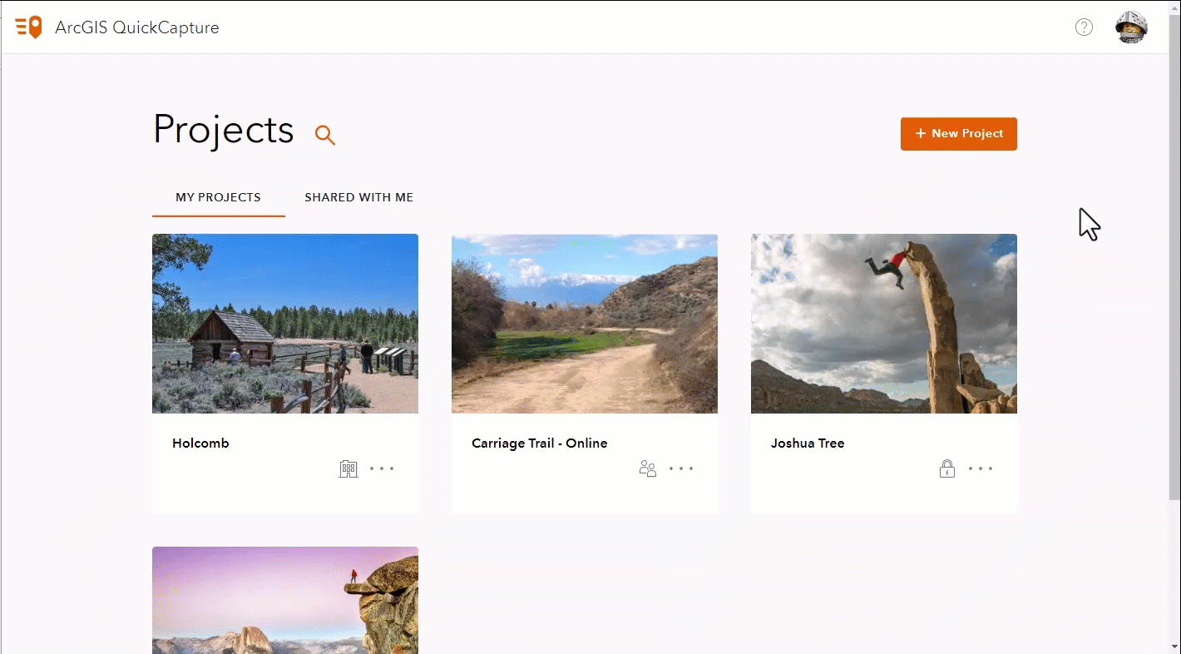Click the organization sharing icon on Holcomb

pyautogui.click(x=348, y=468)
